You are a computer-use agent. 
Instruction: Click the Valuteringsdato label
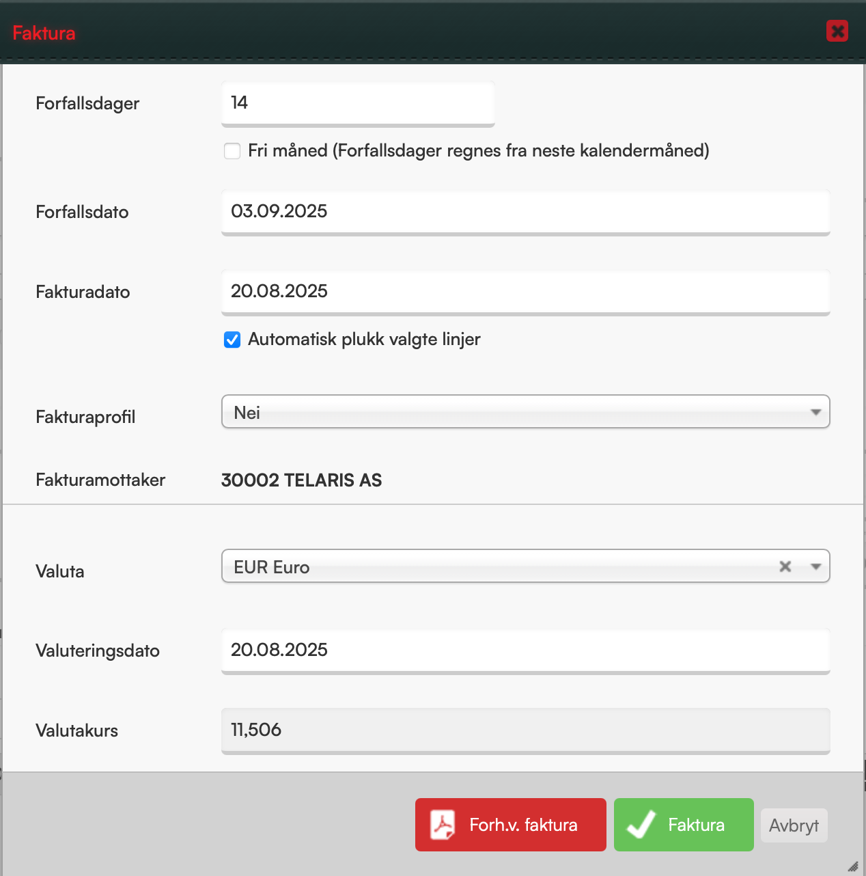click(x=98, y=651)
